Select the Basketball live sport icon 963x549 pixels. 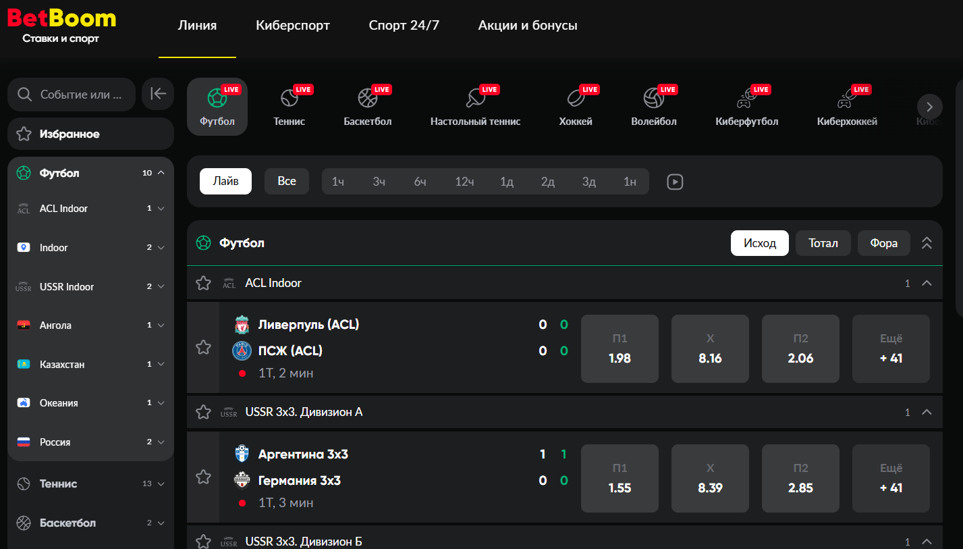pos(368,107)
